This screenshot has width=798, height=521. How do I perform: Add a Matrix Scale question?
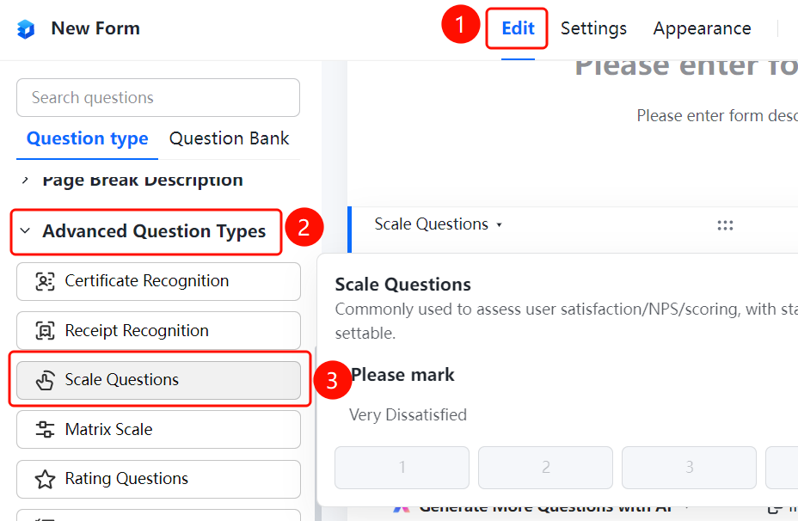pyautogui.click(x=158, y=429)
